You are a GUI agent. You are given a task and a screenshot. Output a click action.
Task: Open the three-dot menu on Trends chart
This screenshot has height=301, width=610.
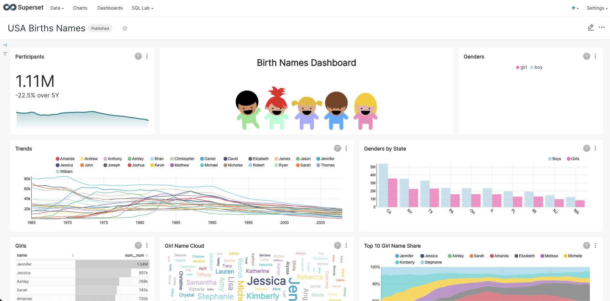(x=346, y=148)
